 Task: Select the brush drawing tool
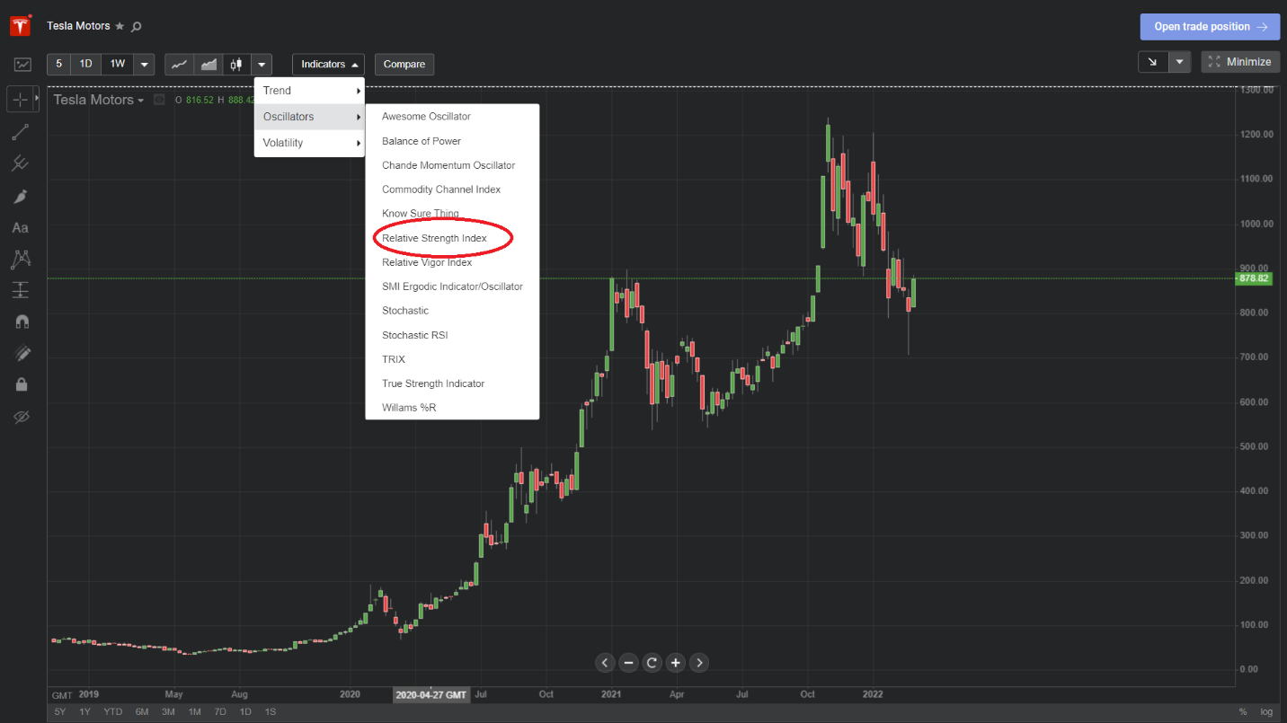(x=21, y=196)
